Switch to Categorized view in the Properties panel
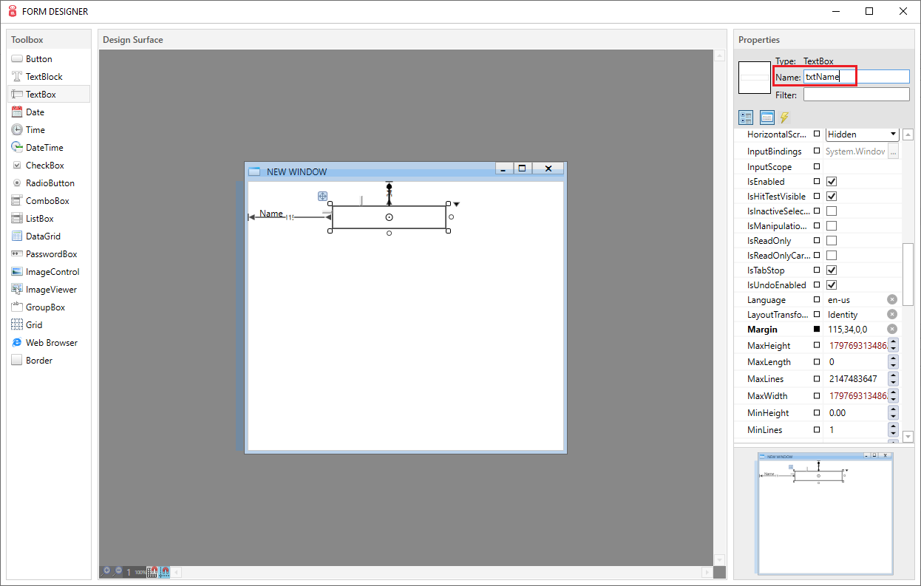Viewport: 921px width, 586px height. (745, 117)
